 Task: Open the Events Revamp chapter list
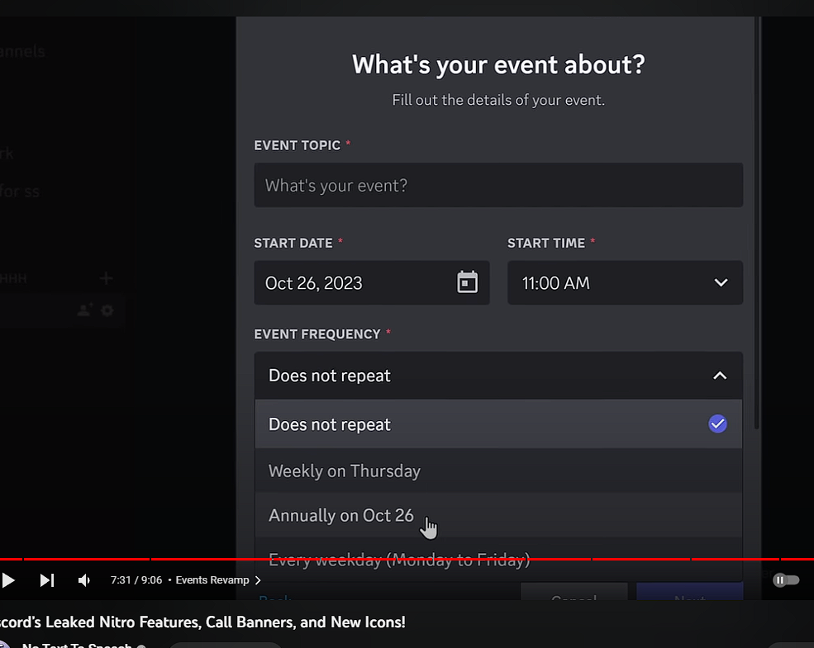point(218,580)
